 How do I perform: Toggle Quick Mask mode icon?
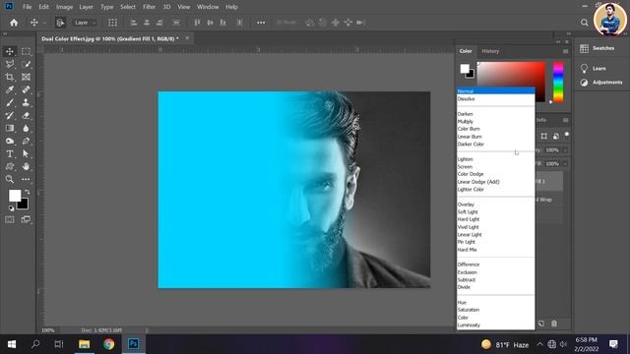(10, 219)
